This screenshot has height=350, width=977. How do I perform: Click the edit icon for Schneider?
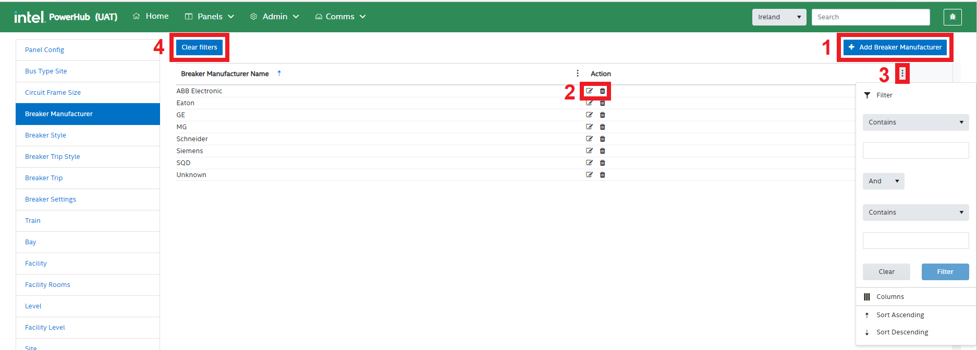[x=589, y=139]
